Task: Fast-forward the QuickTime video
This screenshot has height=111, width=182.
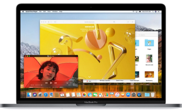Action: (x=56, y=83)
